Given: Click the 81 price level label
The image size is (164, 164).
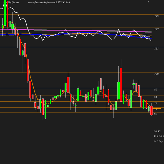Looking at the screenshot, I should point(156,97).
